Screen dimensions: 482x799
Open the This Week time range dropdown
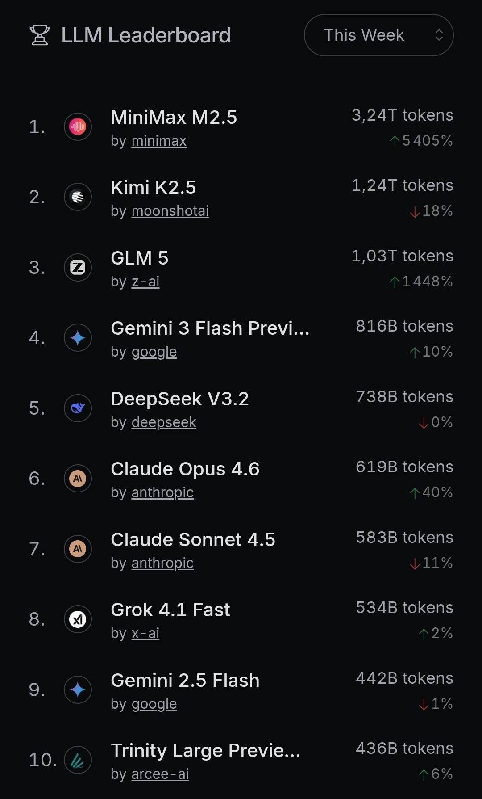tap(378, 35)
